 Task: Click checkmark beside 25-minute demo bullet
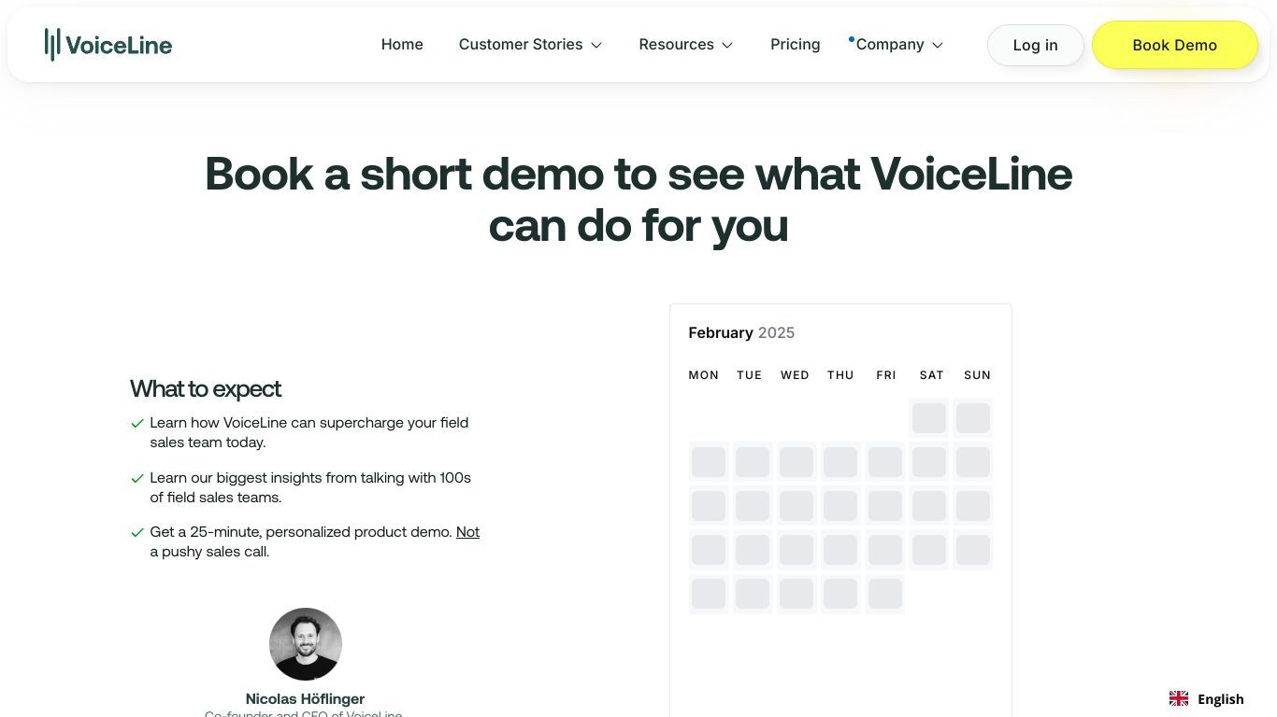pyautogui.click(x=137, y=532)
